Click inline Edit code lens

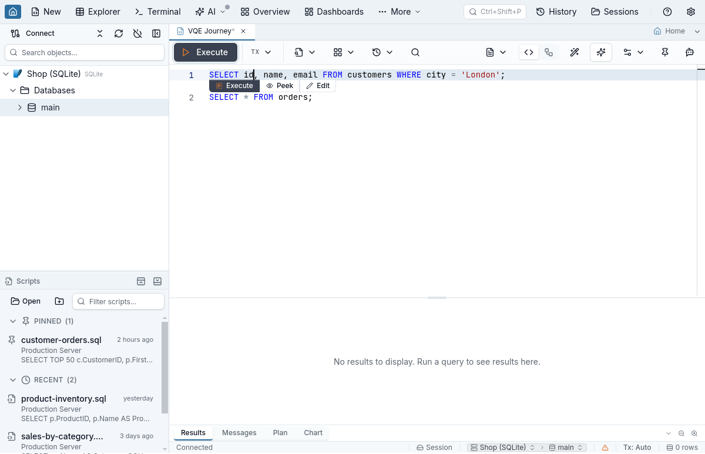tap(318, 86)
